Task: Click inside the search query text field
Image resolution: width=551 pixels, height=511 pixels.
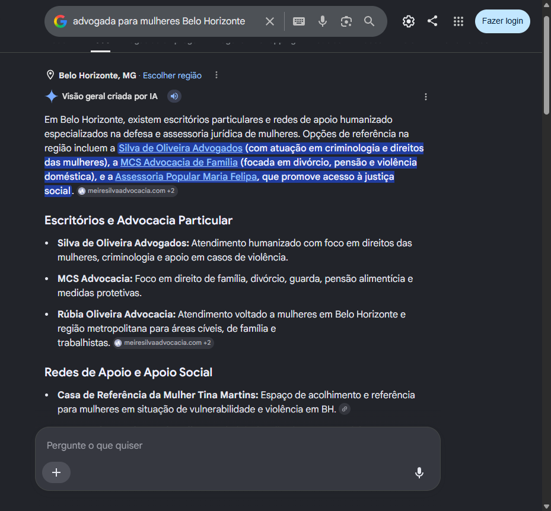Action: 159,21
